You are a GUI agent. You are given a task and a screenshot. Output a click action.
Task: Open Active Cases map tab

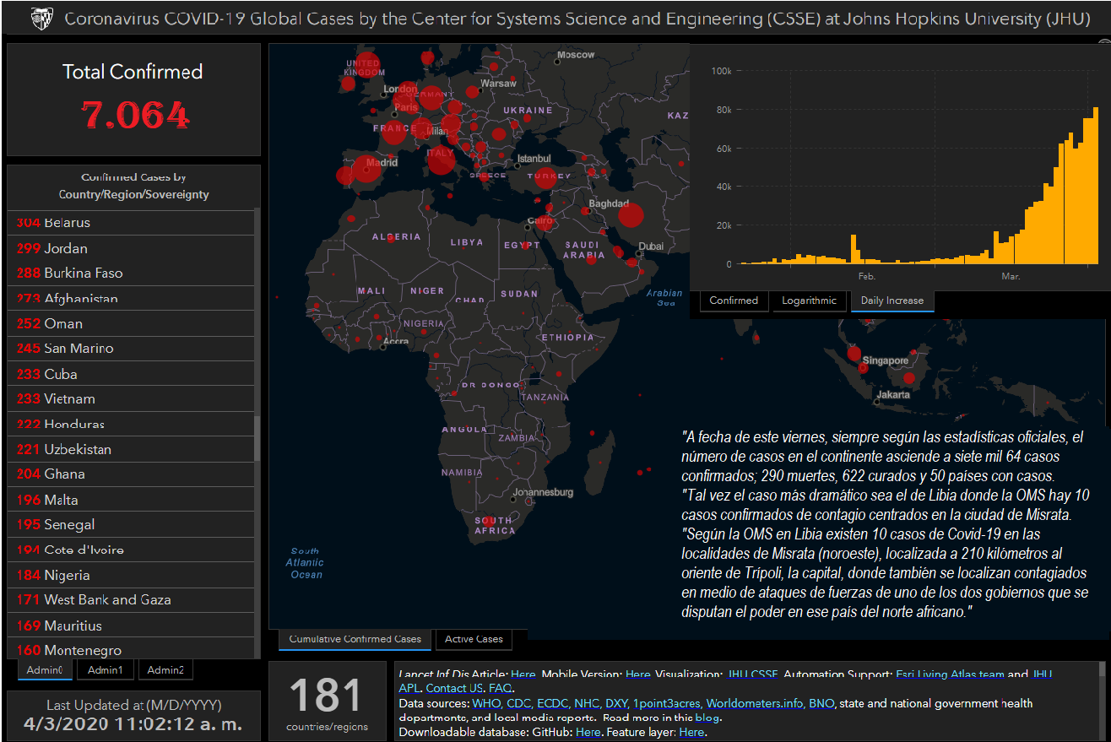coord(474,639)
